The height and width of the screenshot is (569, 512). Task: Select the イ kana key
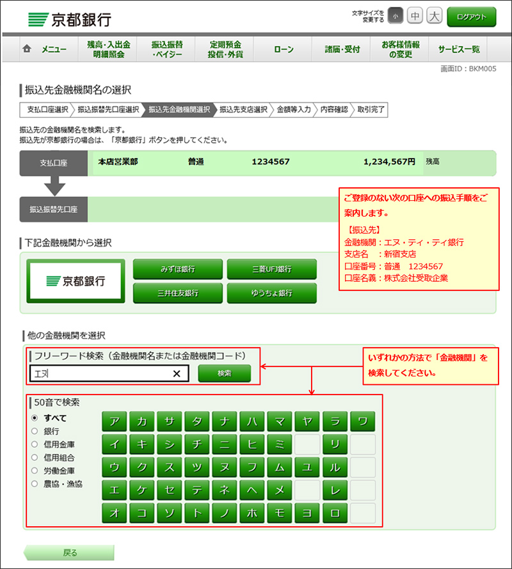(115, 444)
